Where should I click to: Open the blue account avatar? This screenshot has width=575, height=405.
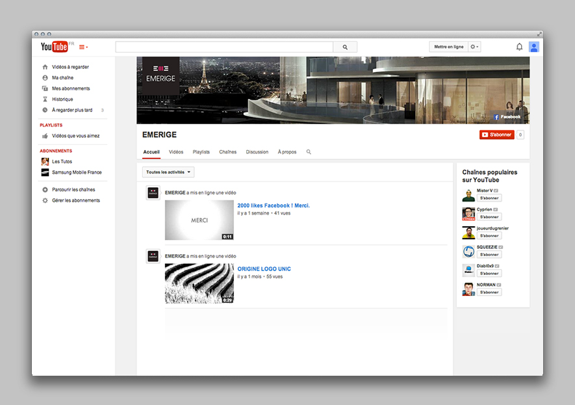[x=534, y=47]
